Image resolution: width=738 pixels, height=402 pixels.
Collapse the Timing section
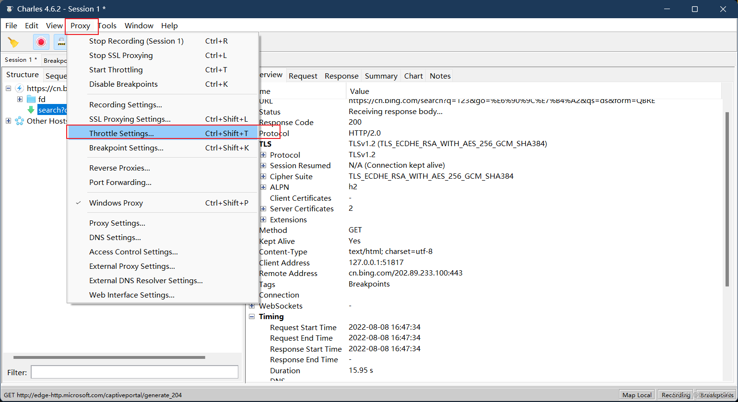(x=252, y=317)
